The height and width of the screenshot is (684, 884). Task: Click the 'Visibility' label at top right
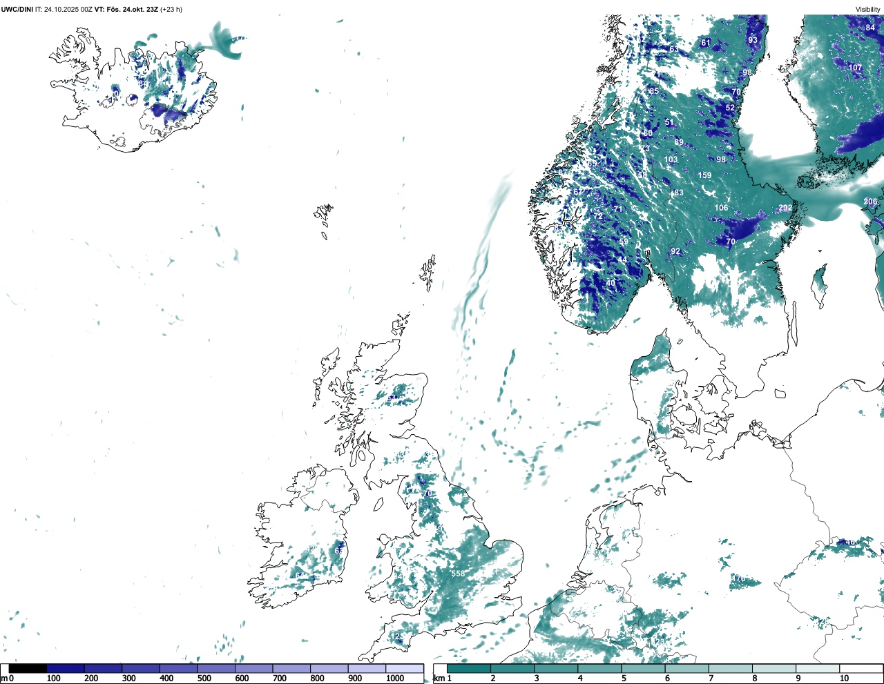(868, 10)
